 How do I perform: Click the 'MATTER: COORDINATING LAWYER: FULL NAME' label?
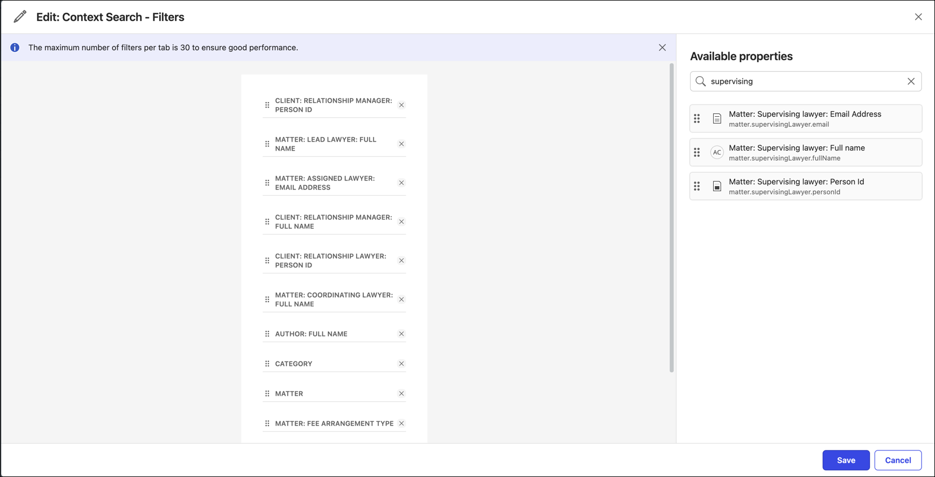pyautogui.click(x=334, y=299)
